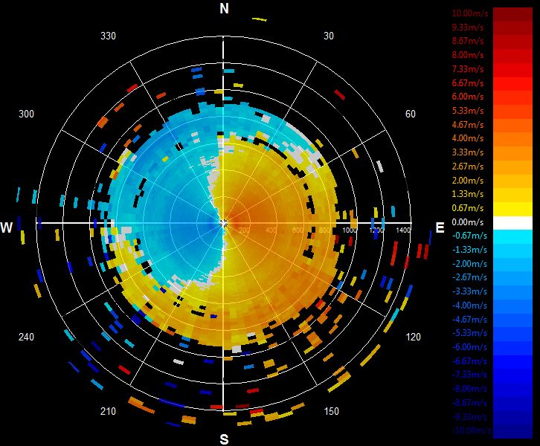Click the S compass label
This screenshot has height=446, width=540.
(224, 439)
